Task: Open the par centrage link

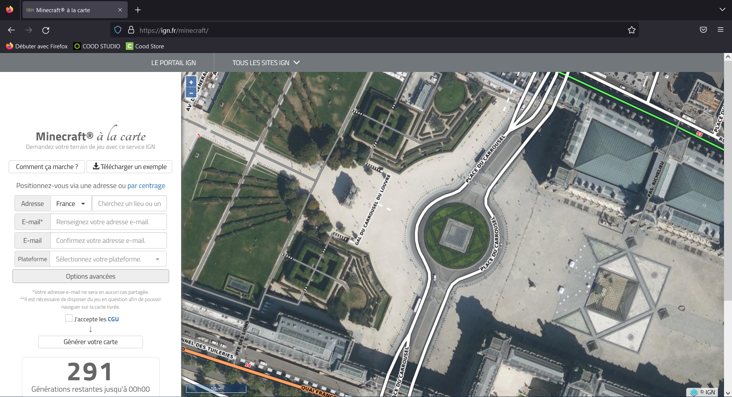Action: [x=146, y=186]
